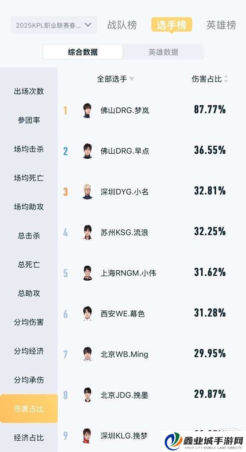The width and height of the screenshot is (246, 452).
Task: Select 参团率 stat category
Action: (x=29, y=120)
